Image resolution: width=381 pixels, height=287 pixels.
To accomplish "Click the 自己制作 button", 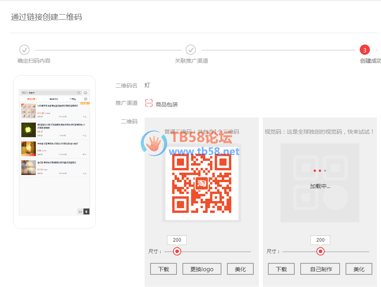I will coord(321,269).
